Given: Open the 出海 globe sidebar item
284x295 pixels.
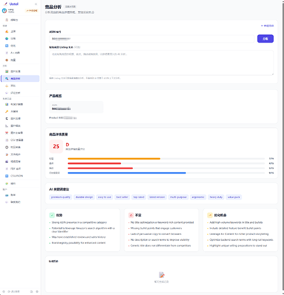Looking at the screenshot, I should (20, 38).
